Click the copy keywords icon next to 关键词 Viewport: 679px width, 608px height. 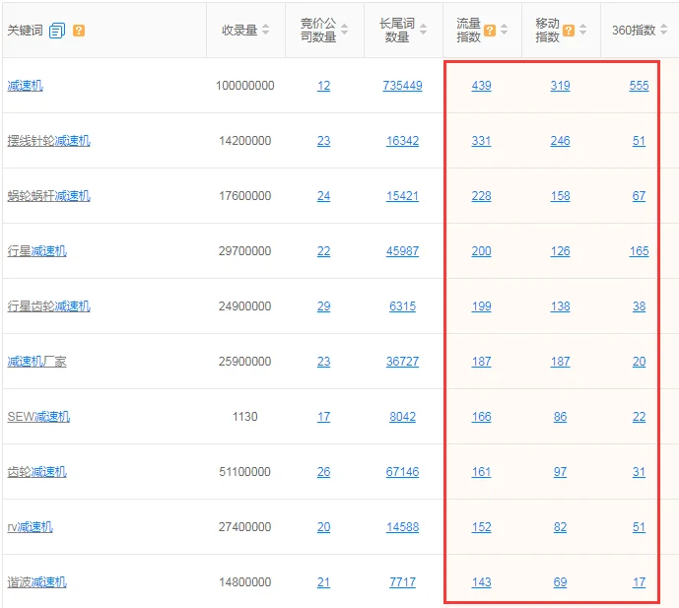57,31
